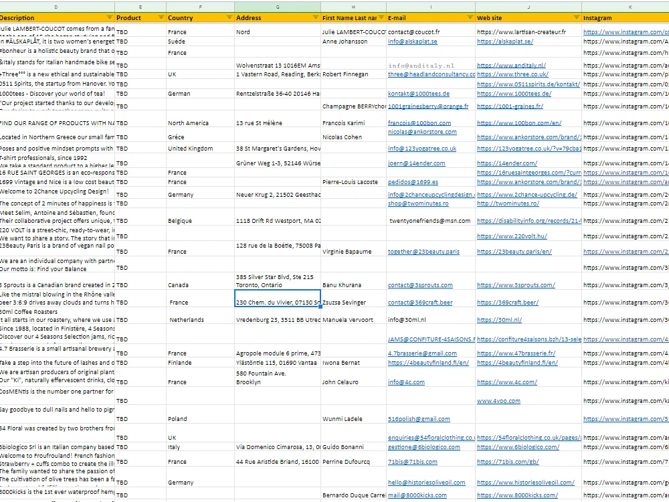
Task: Open the 4.7brasserie@gmail.com email link
Action: 422,353
